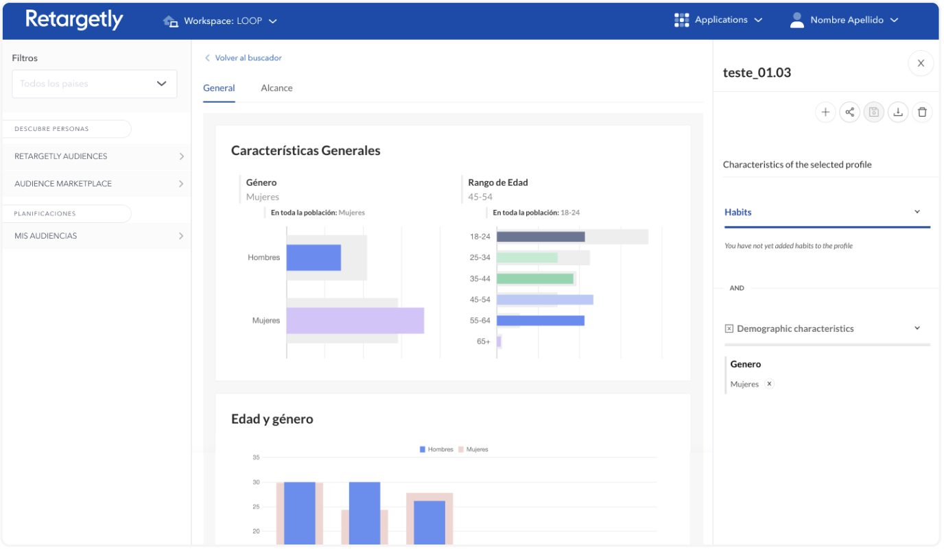Screen dimensions: 944x550
Task: Click the AND operator label
Action: tap(737, 288)
